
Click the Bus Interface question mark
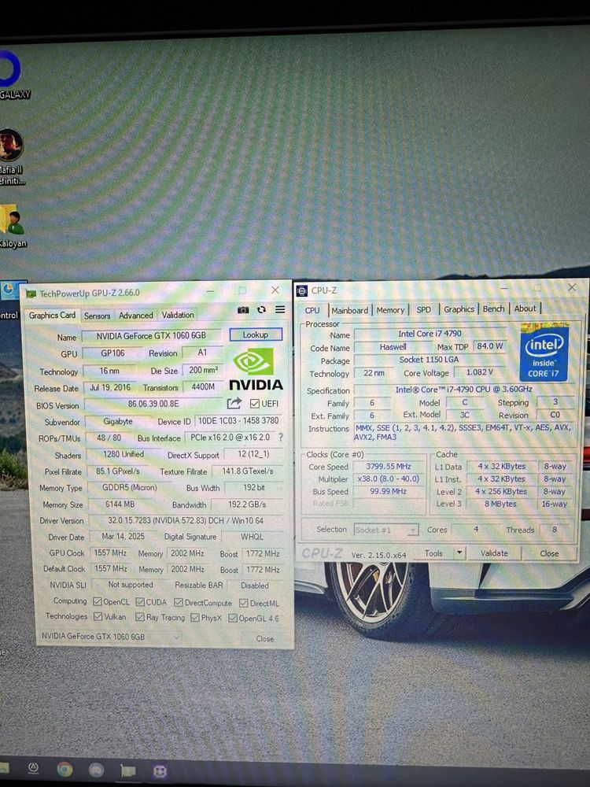coord(281,437)
